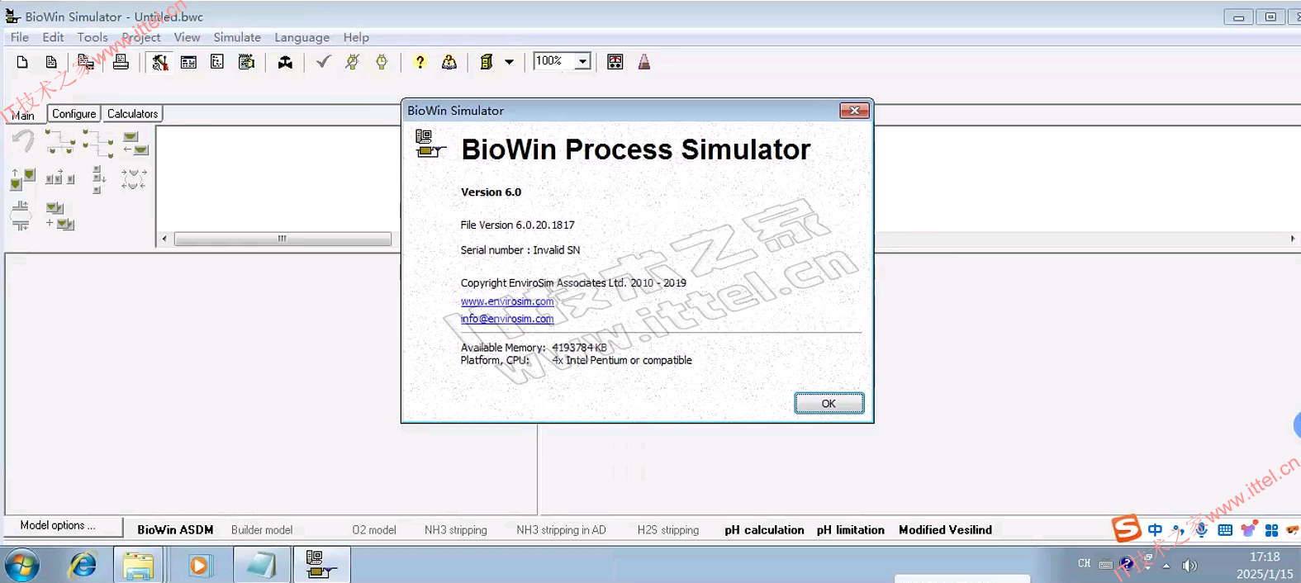Click the green cabinet toolbar icon
The width and height of the screenshot is (1301, 583).
487,62
